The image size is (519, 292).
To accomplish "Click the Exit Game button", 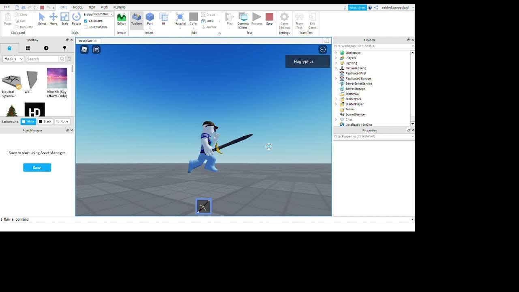I will click(312, 20).
